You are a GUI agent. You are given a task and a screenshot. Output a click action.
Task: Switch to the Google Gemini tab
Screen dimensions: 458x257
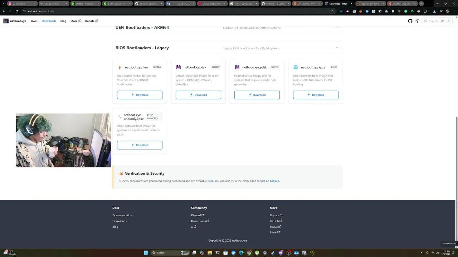click(x=54, y=4)
